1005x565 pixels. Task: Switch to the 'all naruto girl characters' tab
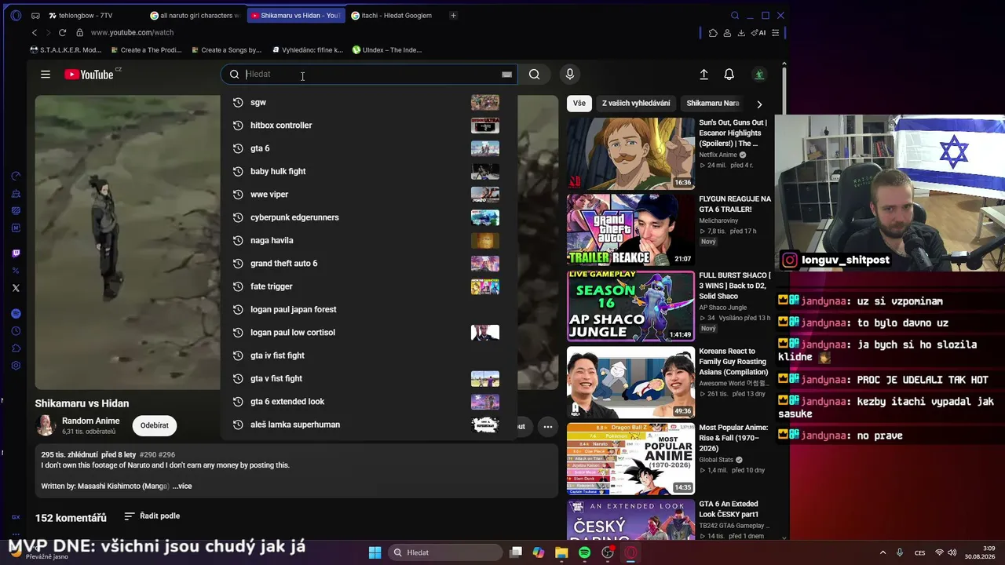pos(194,16)
